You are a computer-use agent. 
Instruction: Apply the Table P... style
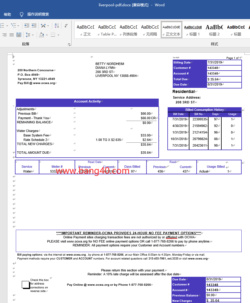[x=107, y=30]
